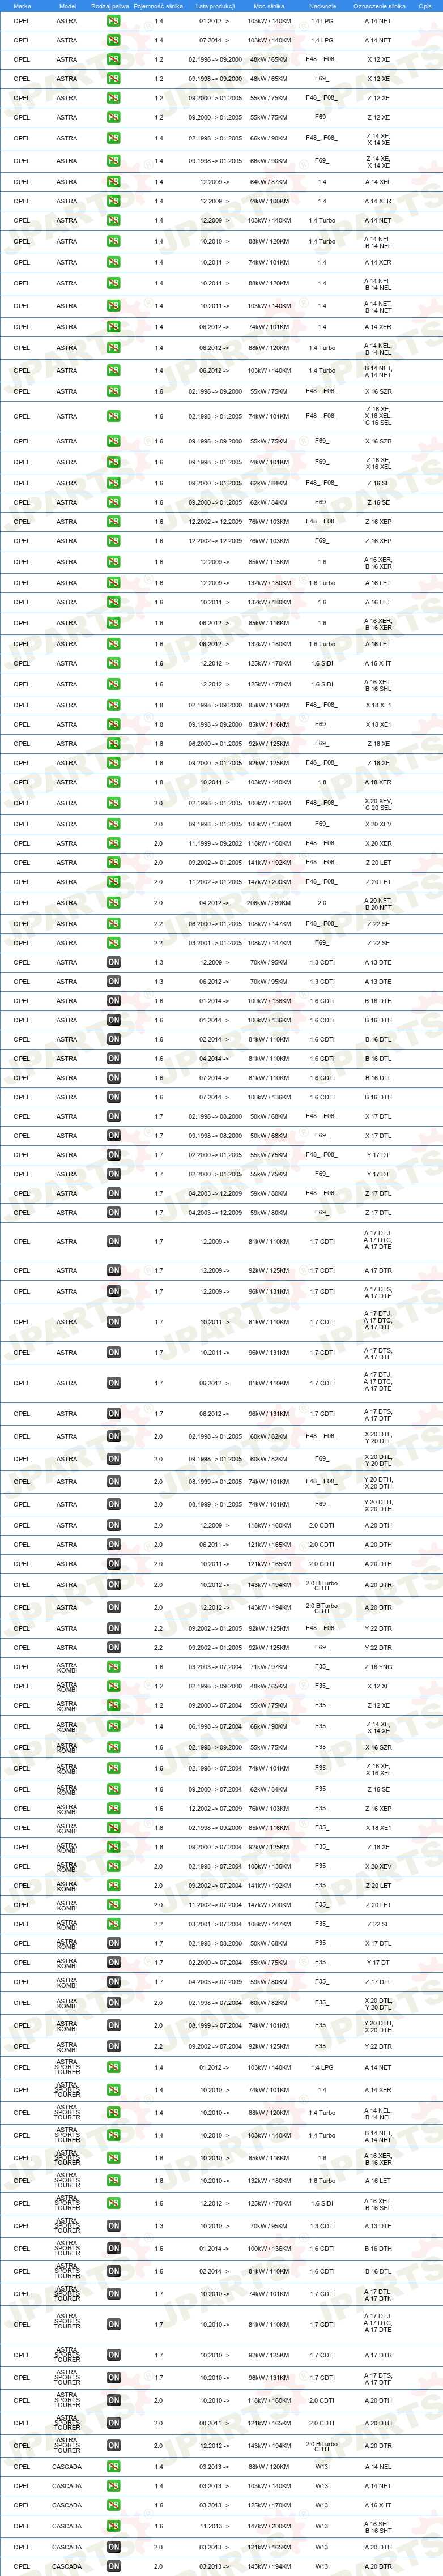Screen dimensions: 443x2576
Task: Click the Lata produkcji column header
Action: 215,6
